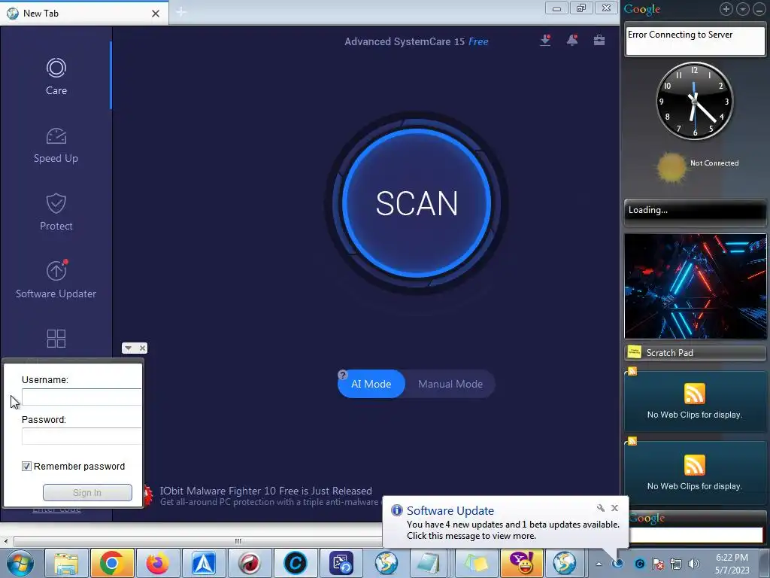Open the purple file sync app on taskbar
Screen dimensions: 770x578
(x=341, y=563)
